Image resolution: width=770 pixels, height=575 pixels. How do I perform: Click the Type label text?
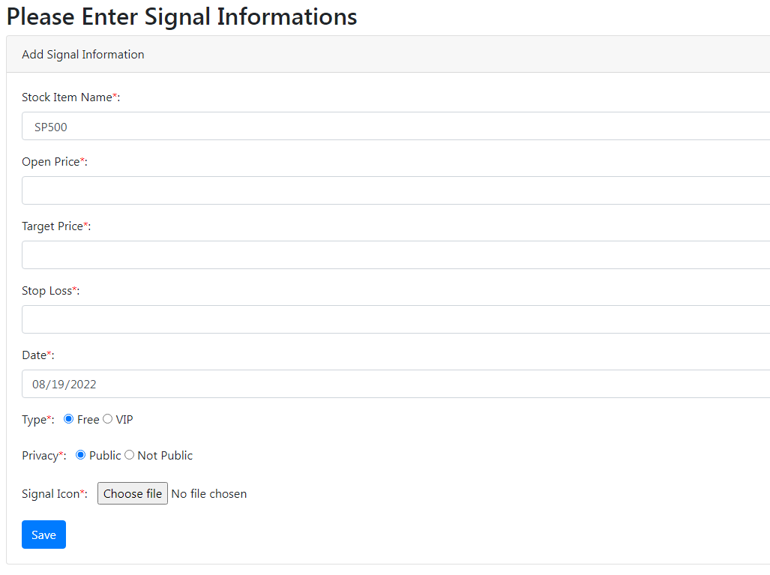tap(34, 420)
